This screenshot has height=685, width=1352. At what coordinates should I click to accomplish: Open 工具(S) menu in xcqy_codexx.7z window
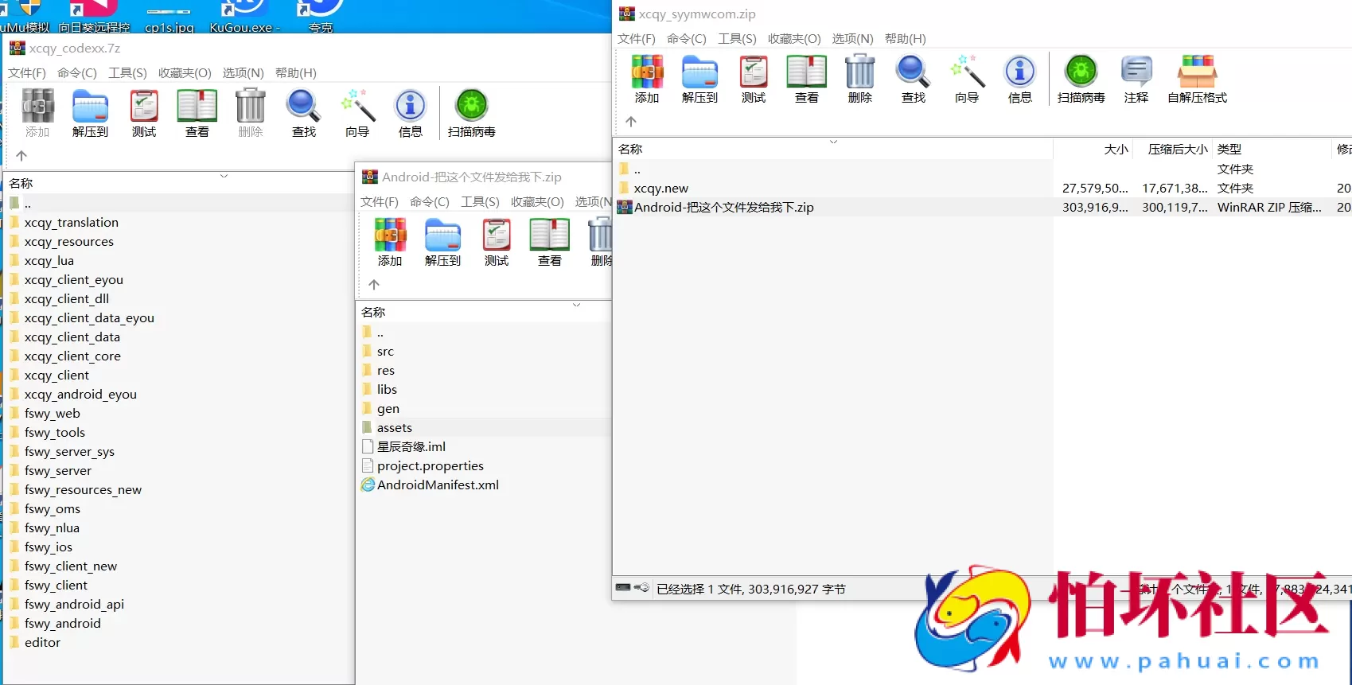coord(127,73)
